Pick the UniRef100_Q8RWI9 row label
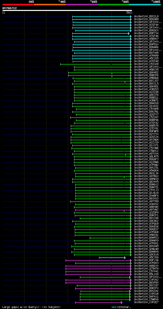 [x=146, y=179]
